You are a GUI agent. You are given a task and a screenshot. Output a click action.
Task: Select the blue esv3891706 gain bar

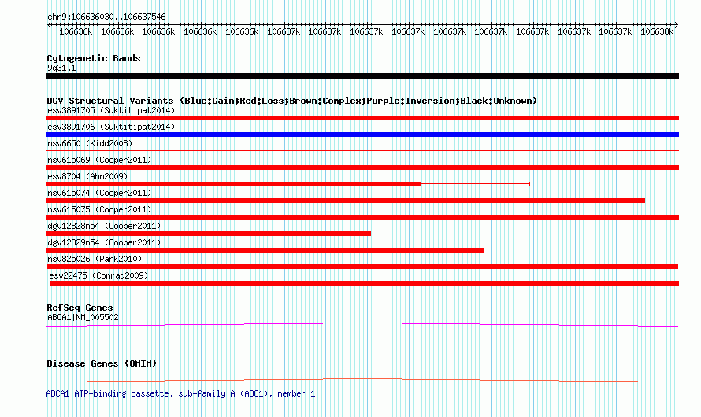tap(362, 135)
